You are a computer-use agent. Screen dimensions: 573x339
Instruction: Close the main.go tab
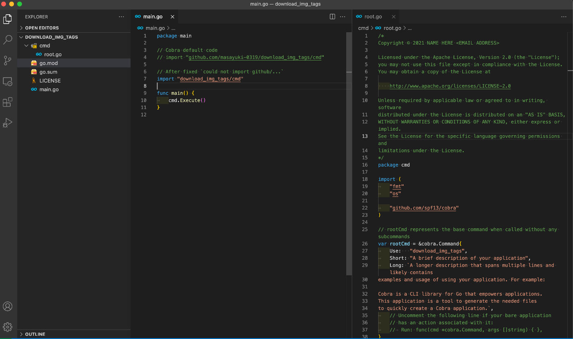(172, 17)
